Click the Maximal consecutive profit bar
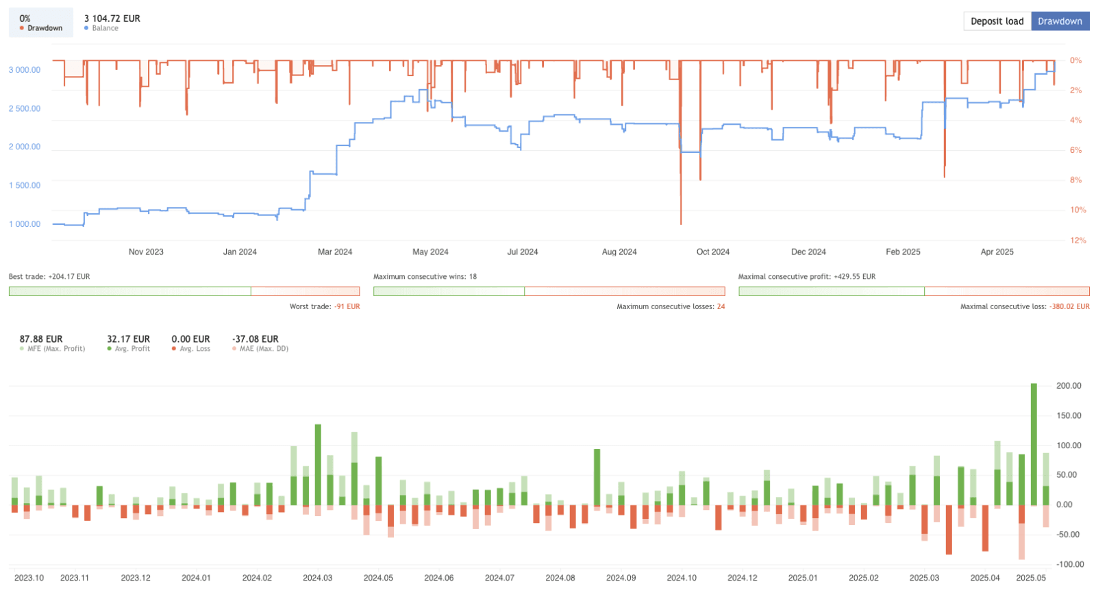1096x597 pixels. [831, 291]
